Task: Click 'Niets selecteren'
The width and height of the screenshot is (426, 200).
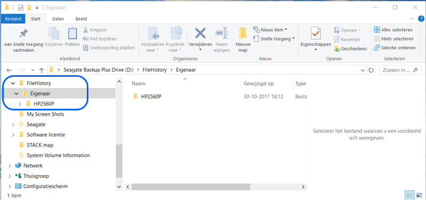Action: tap(394, 38)
